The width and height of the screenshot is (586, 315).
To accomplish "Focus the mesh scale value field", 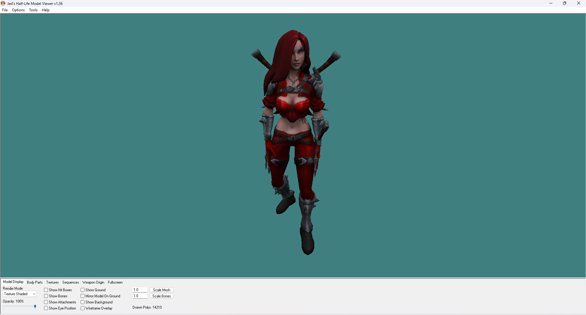I will click(140, 290).
